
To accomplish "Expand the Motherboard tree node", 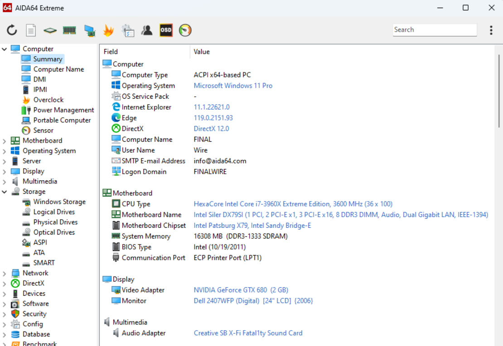I will 5,141.
